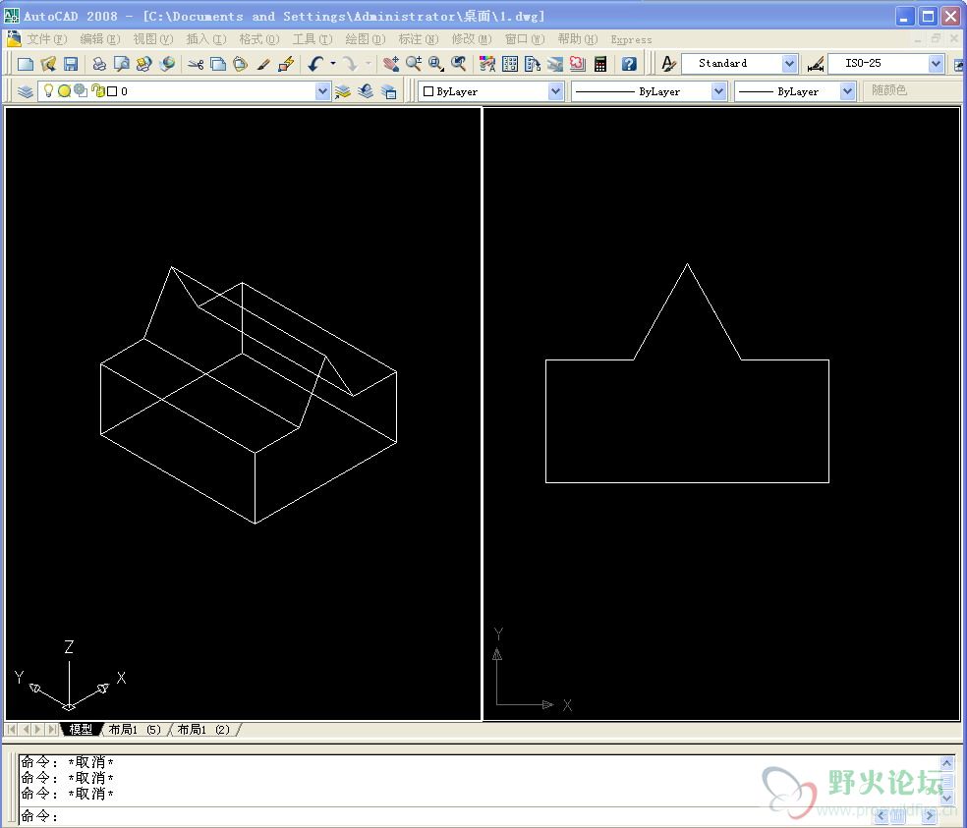Click the Plot printer icon

click(98, 64)
